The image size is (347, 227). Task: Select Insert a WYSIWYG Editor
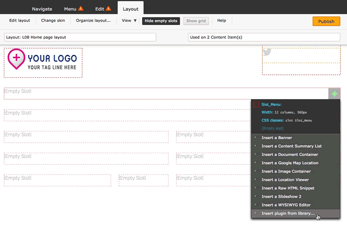point(287,205)
